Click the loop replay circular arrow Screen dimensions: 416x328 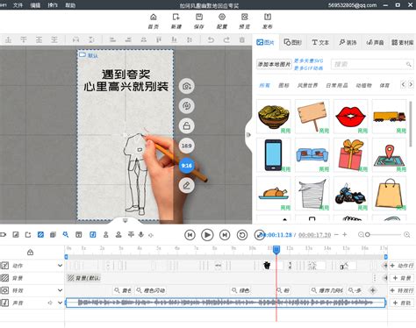coord(242,235)
